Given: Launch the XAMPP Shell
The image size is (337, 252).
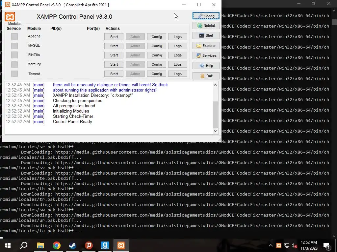Looking at the screenshot, I should click(x=206, y=35).
